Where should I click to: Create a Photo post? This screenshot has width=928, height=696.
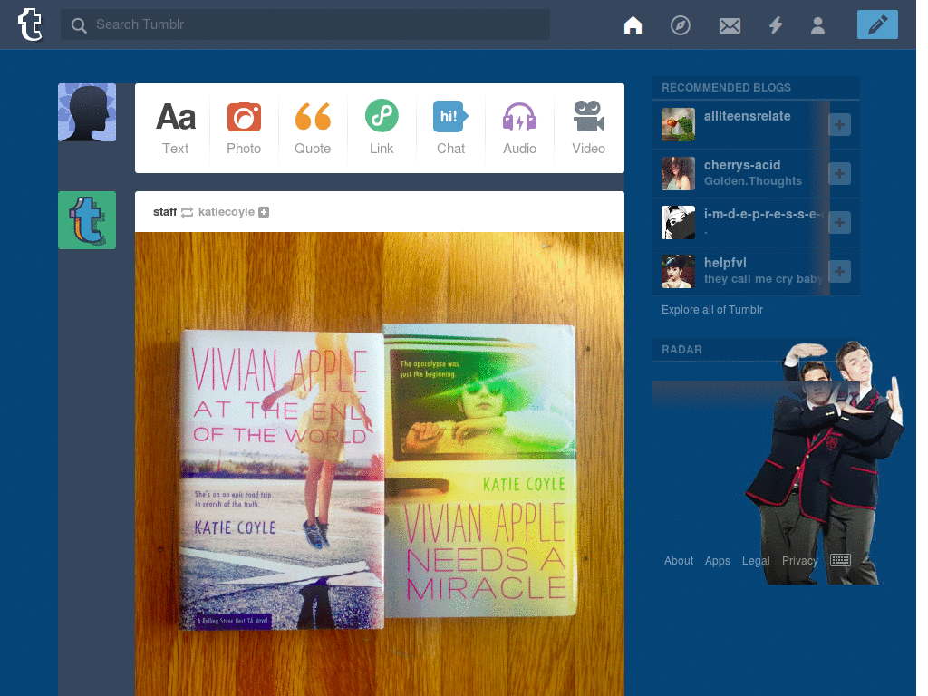pyautogui.click(x=244, y=128)
